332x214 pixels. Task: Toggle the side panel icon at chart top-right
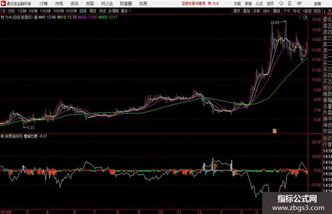(305, 18)
